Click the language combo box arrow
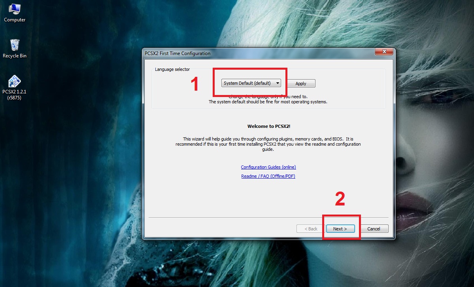This screenshot has height=287, width=474. (278, 83)
